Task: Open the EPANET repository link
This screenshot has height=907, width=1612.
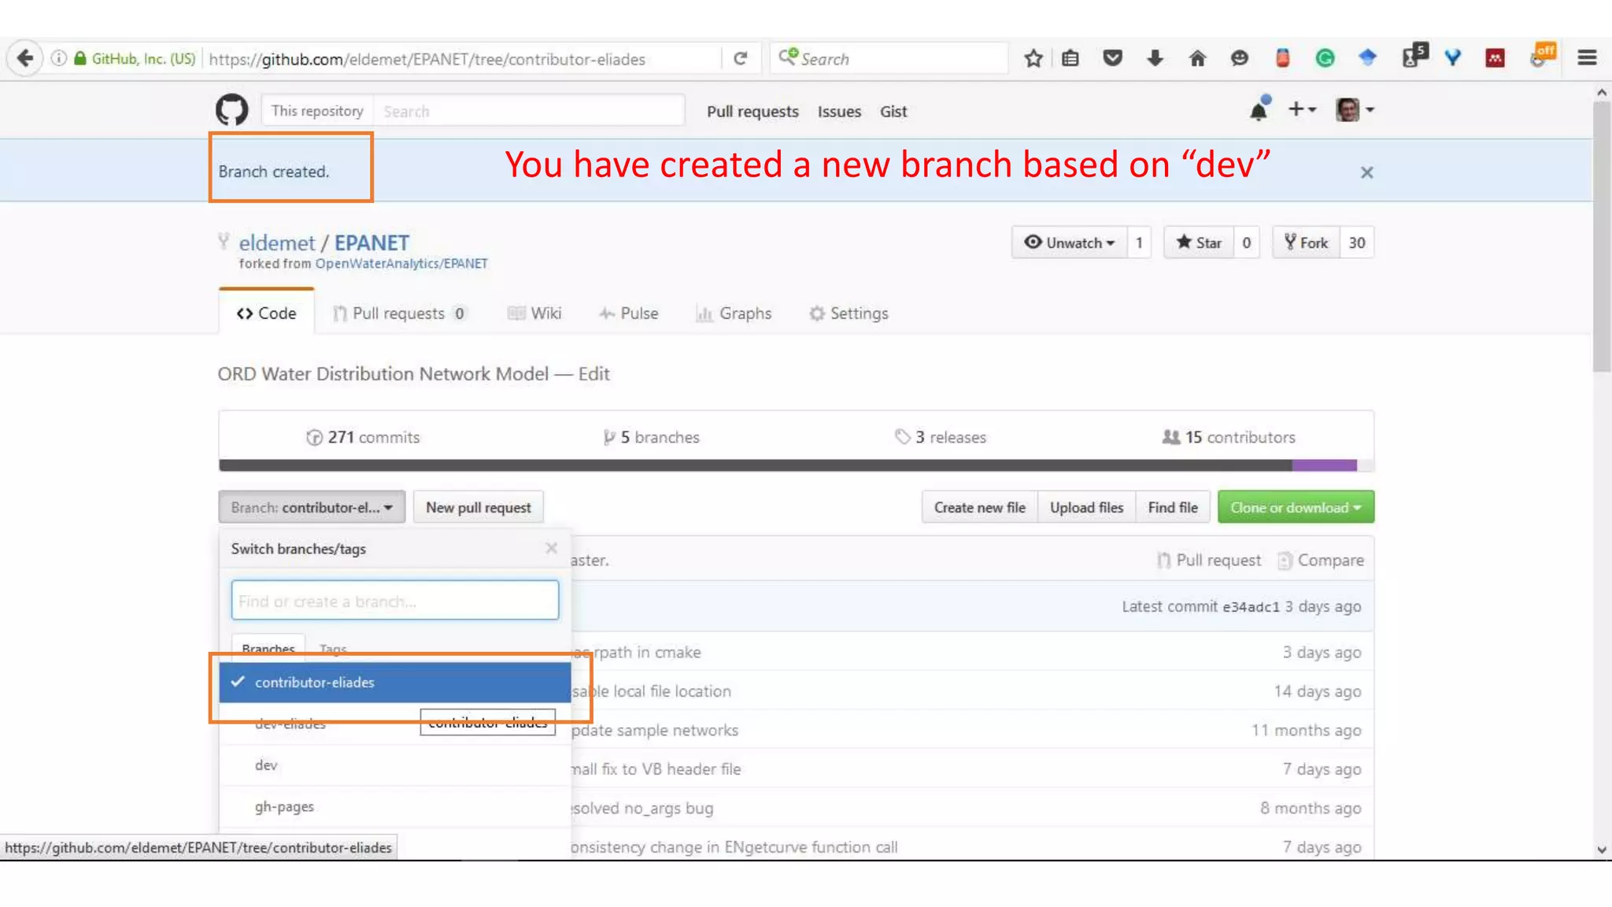Action: click(372, 242)
